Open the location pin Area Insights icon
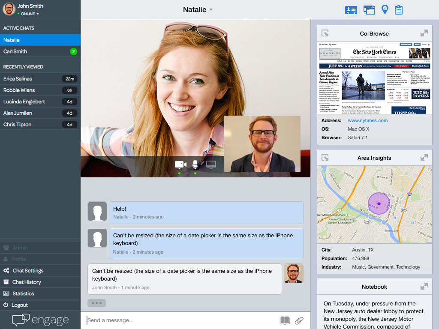This screenshot has height=329, width=439. click(x=385, y=9)
